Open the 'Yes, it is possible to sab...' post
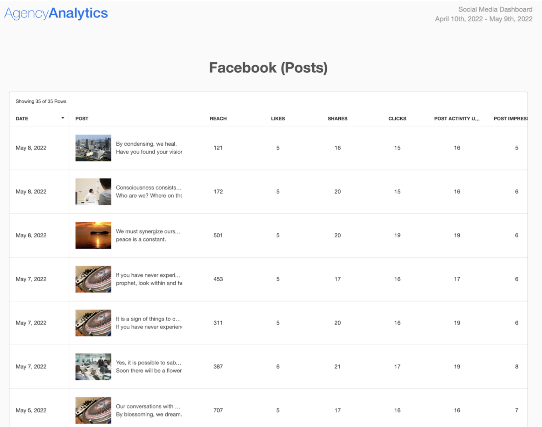The height and width of the screenshot is (427, 542). (149, 367)
